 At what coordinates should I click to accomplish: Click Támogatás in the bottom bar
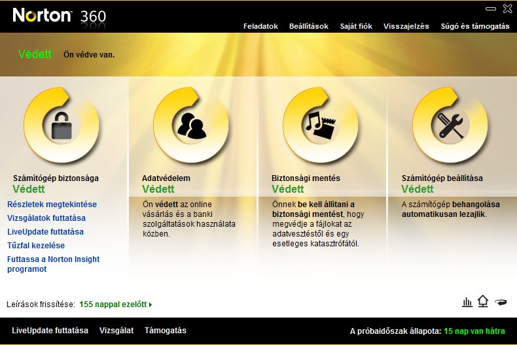166,331
